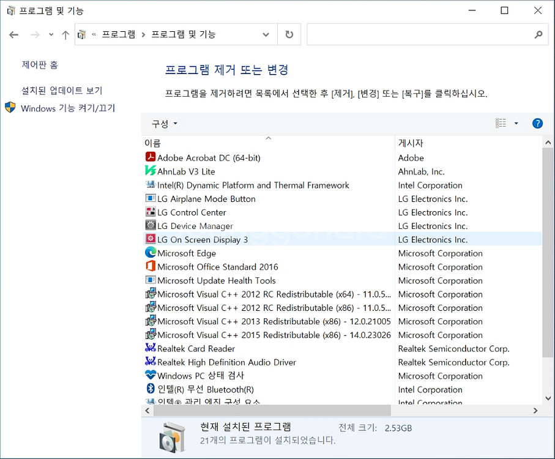Select LG Control Center entry

[192, 212]
